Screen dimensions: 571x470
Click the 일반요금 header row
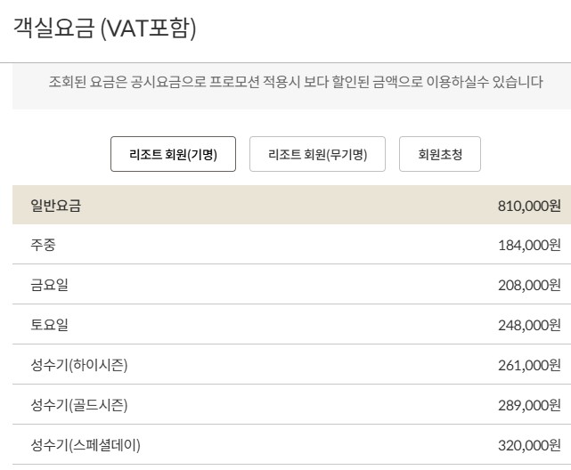click(291, 205)
